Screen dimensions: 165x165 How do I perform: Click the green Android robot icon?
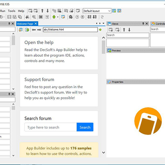[54, 17]
